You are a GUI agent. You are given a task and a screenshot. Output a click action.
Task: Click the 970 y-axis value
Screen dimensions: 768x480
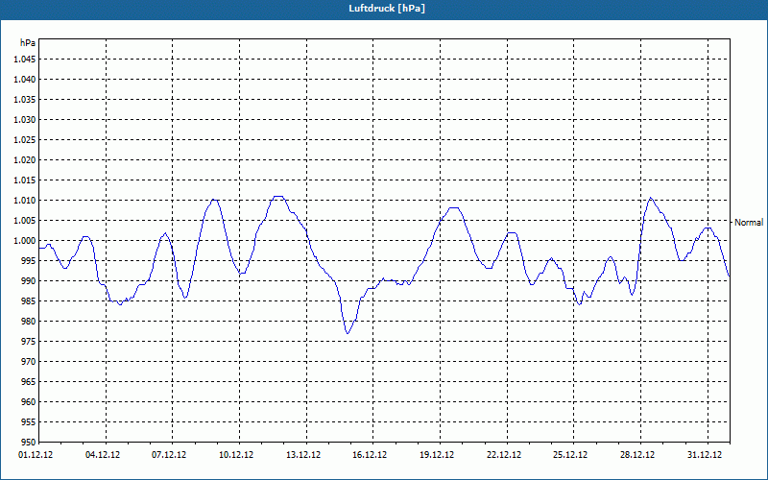[29, 362]
